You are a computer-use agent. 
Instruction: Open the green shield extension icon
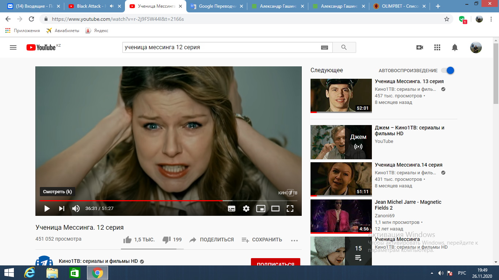coord(462,19)
